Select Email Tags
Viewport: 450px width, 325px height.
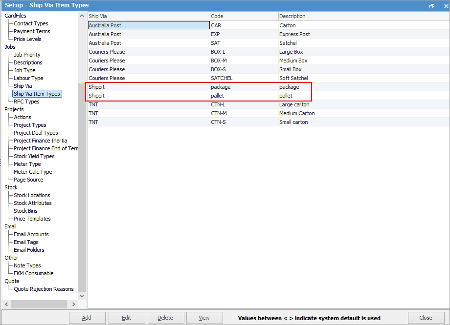click(26, 242)
